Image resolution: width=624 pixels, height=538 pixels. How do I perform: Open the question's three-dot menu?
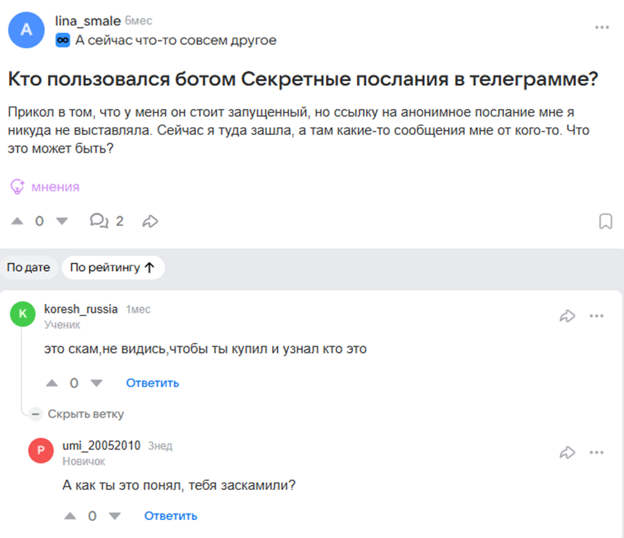[x=602, y=28]
